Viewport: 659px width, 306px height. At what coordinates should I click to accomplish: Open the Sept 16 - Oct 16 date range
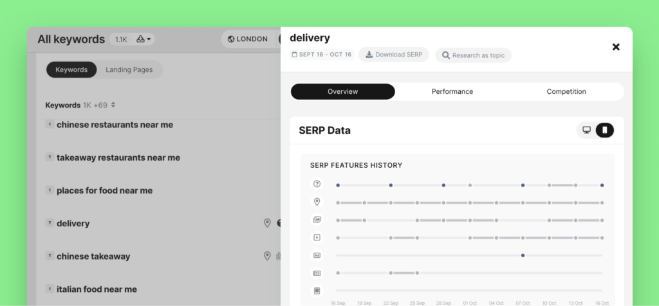(322, 55)
